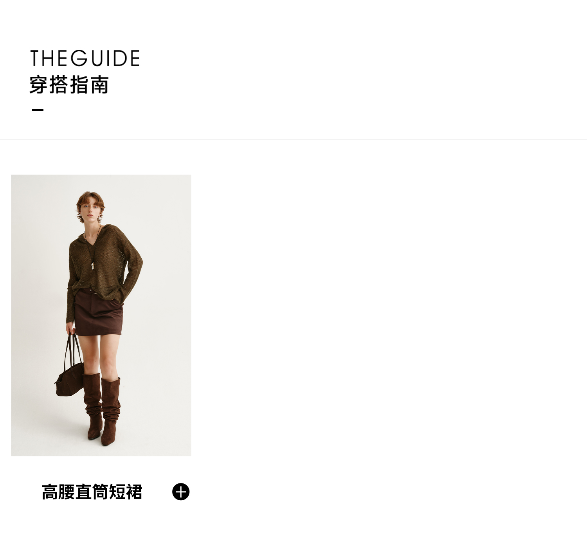The image size is (587, 539).
Task: Click the skirt waistband button detail
Action: [x=92, y=291]
